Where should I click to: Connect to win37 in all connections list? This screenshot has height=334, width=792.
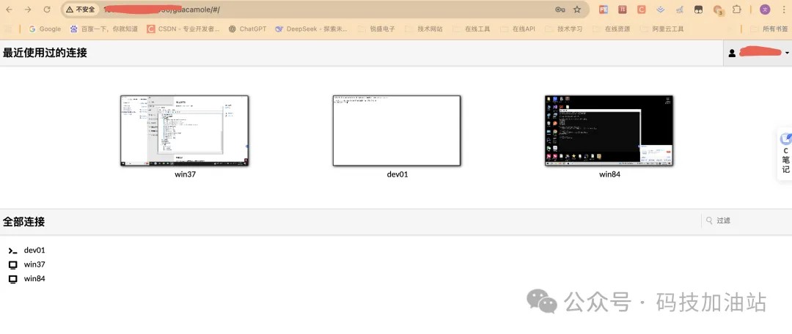(x=34, y=264)
